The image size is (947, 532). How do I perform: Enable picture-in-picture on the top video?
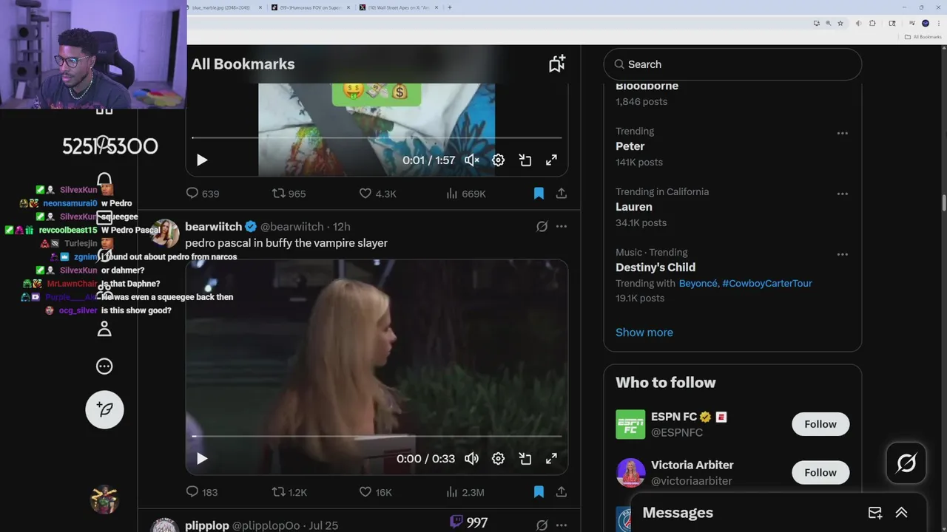pos(525,160)
